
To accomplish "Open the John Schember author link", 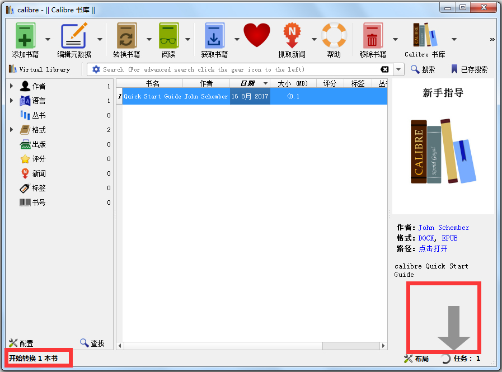I will pyautogui.click(x=443, y=228).
